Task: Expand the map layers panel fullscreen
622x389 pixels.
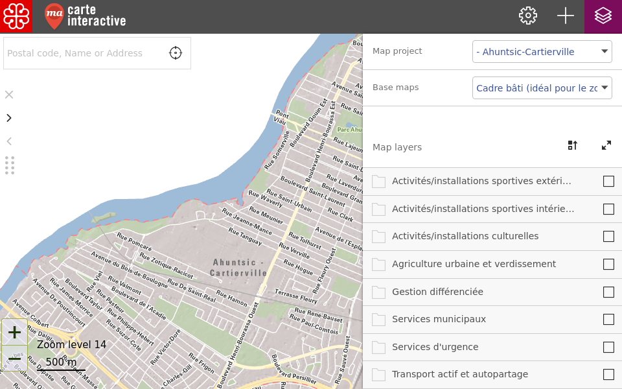Action: (606, 146)
